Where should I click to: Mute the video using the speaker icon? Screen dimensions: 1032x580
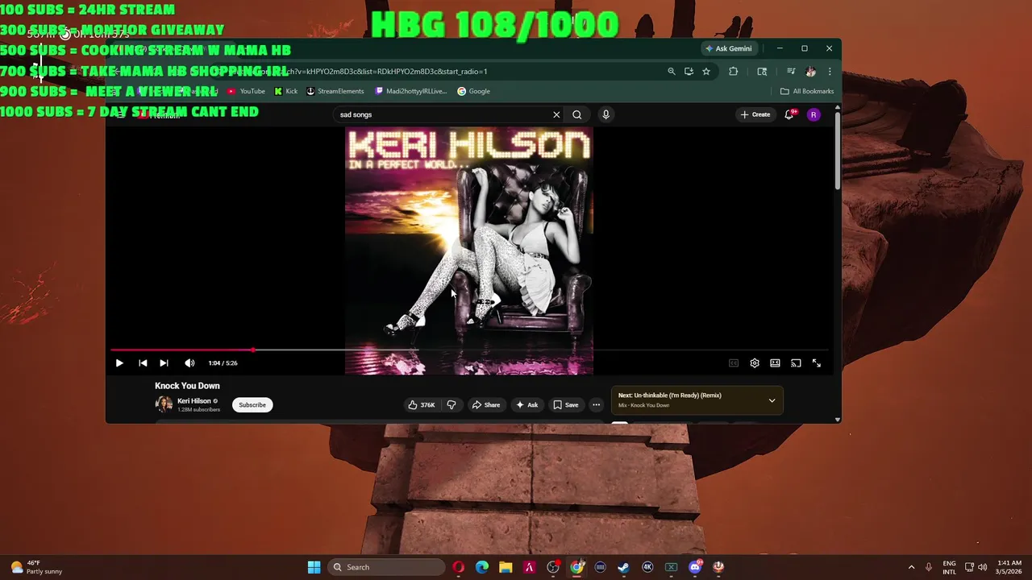pyautogui.click(x=189, y=363)
